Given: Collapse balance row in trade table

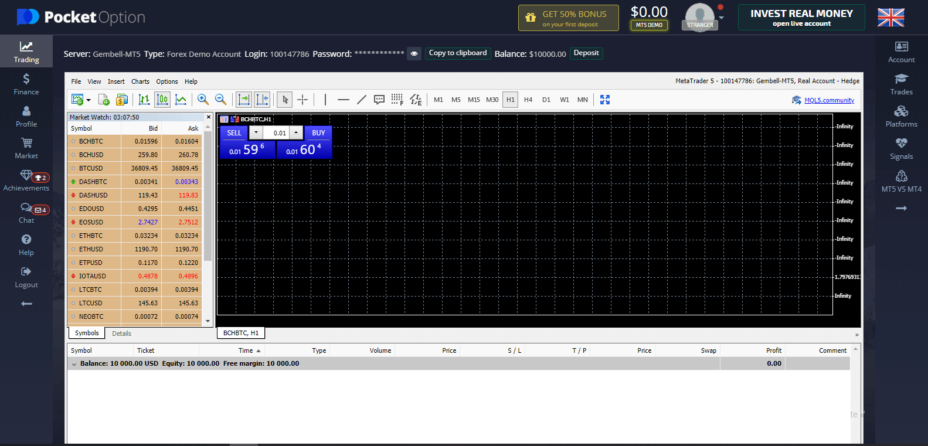Looking at the screenshot, I should 74,364.
